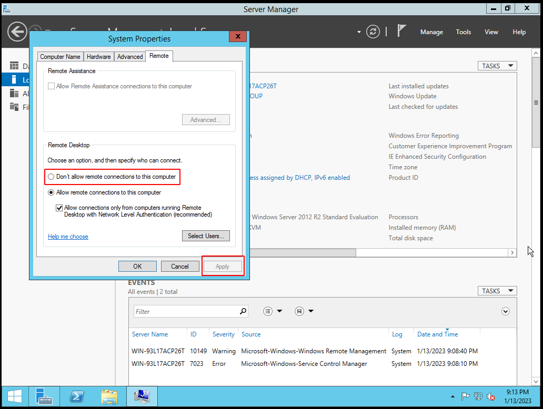Click the Apply button
Viewport: 543px width, 409px height.
click(x=223, y=266)
